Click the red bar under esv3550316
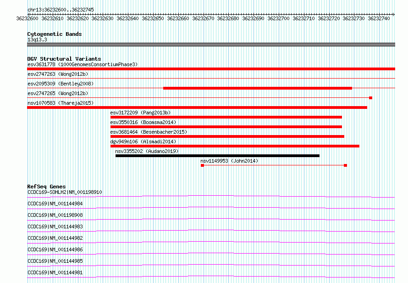Viewport: 408px width, 283px height. tap(226, 127)
